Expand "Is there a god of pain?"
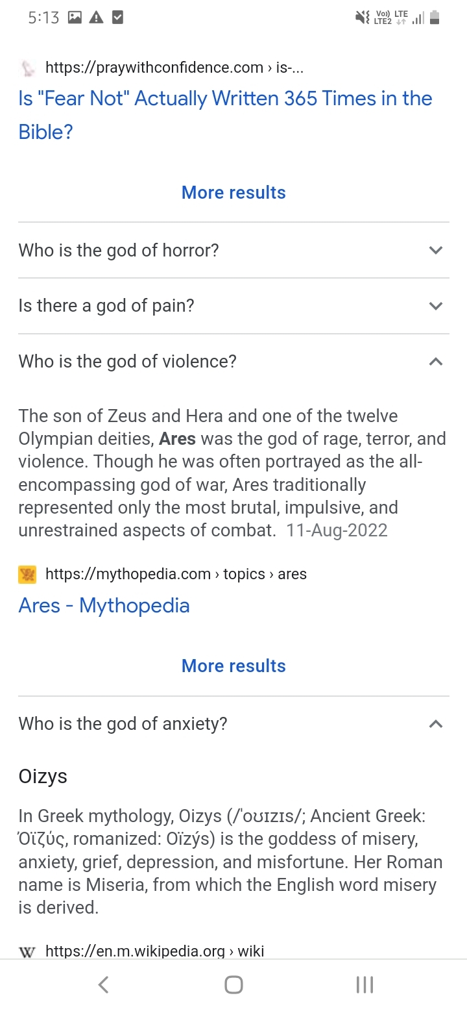 (x=233, y=306)
